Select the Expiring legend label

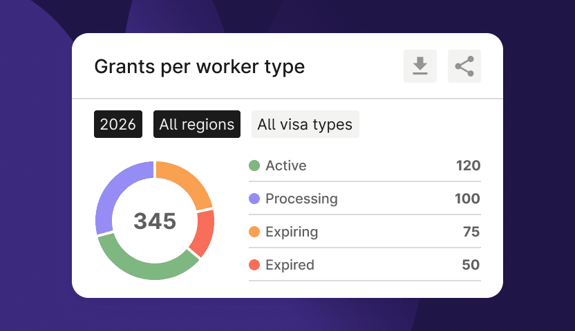(x=292, y=232)
